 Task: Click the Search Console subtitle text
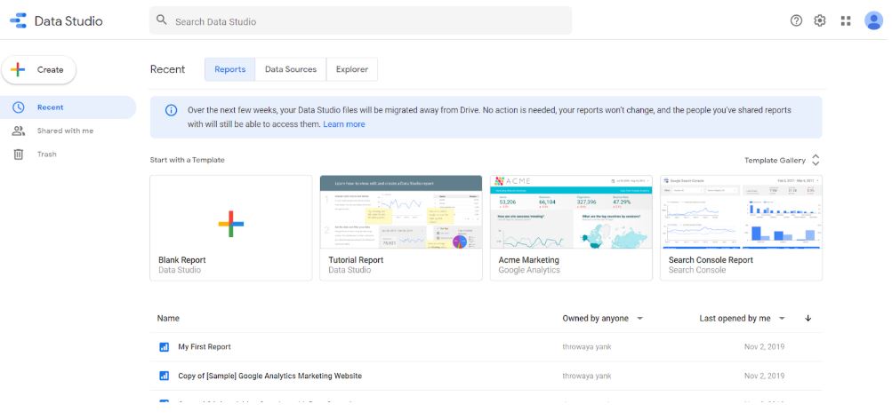pyautogui.click(x=697, y=270)
